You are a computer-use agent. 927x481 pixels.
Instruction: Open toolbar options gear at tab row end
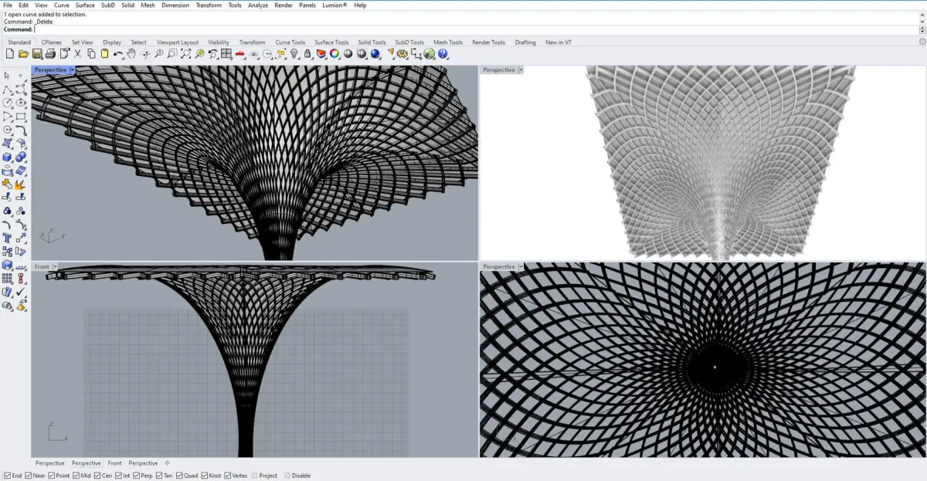(x=922, y=42)
